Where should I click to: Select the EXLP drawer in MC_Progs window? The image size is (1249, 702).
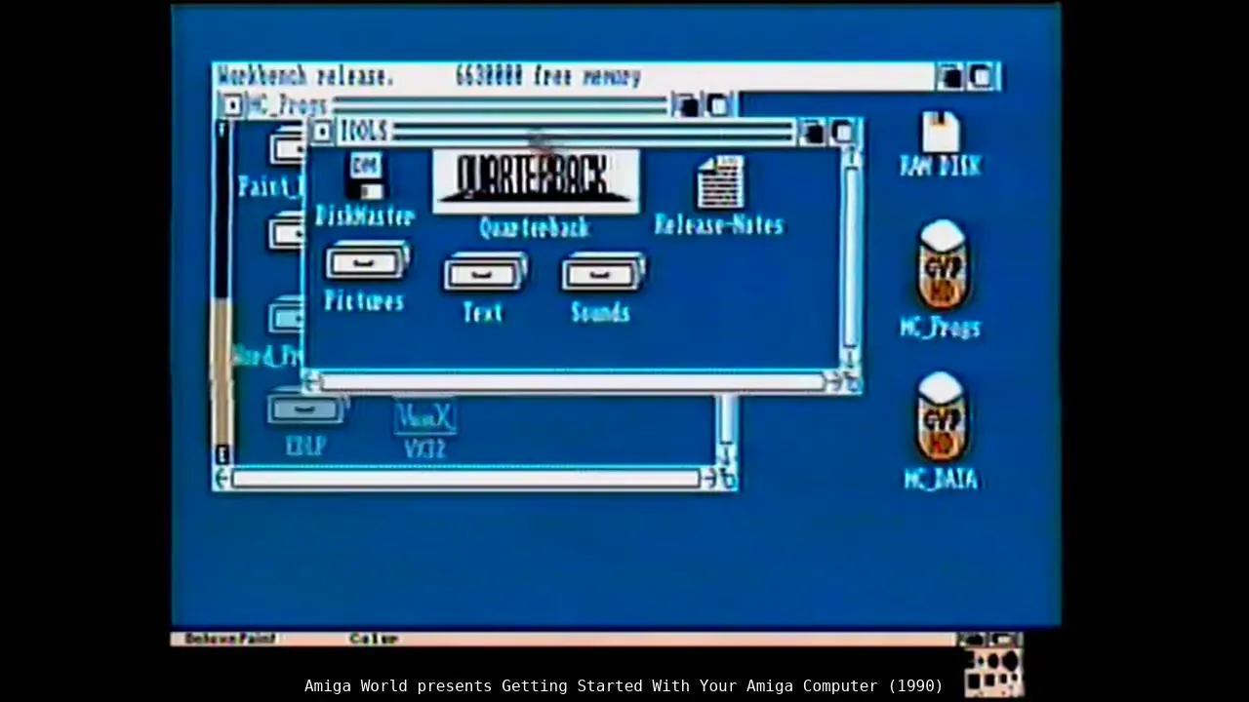(307, 409)
